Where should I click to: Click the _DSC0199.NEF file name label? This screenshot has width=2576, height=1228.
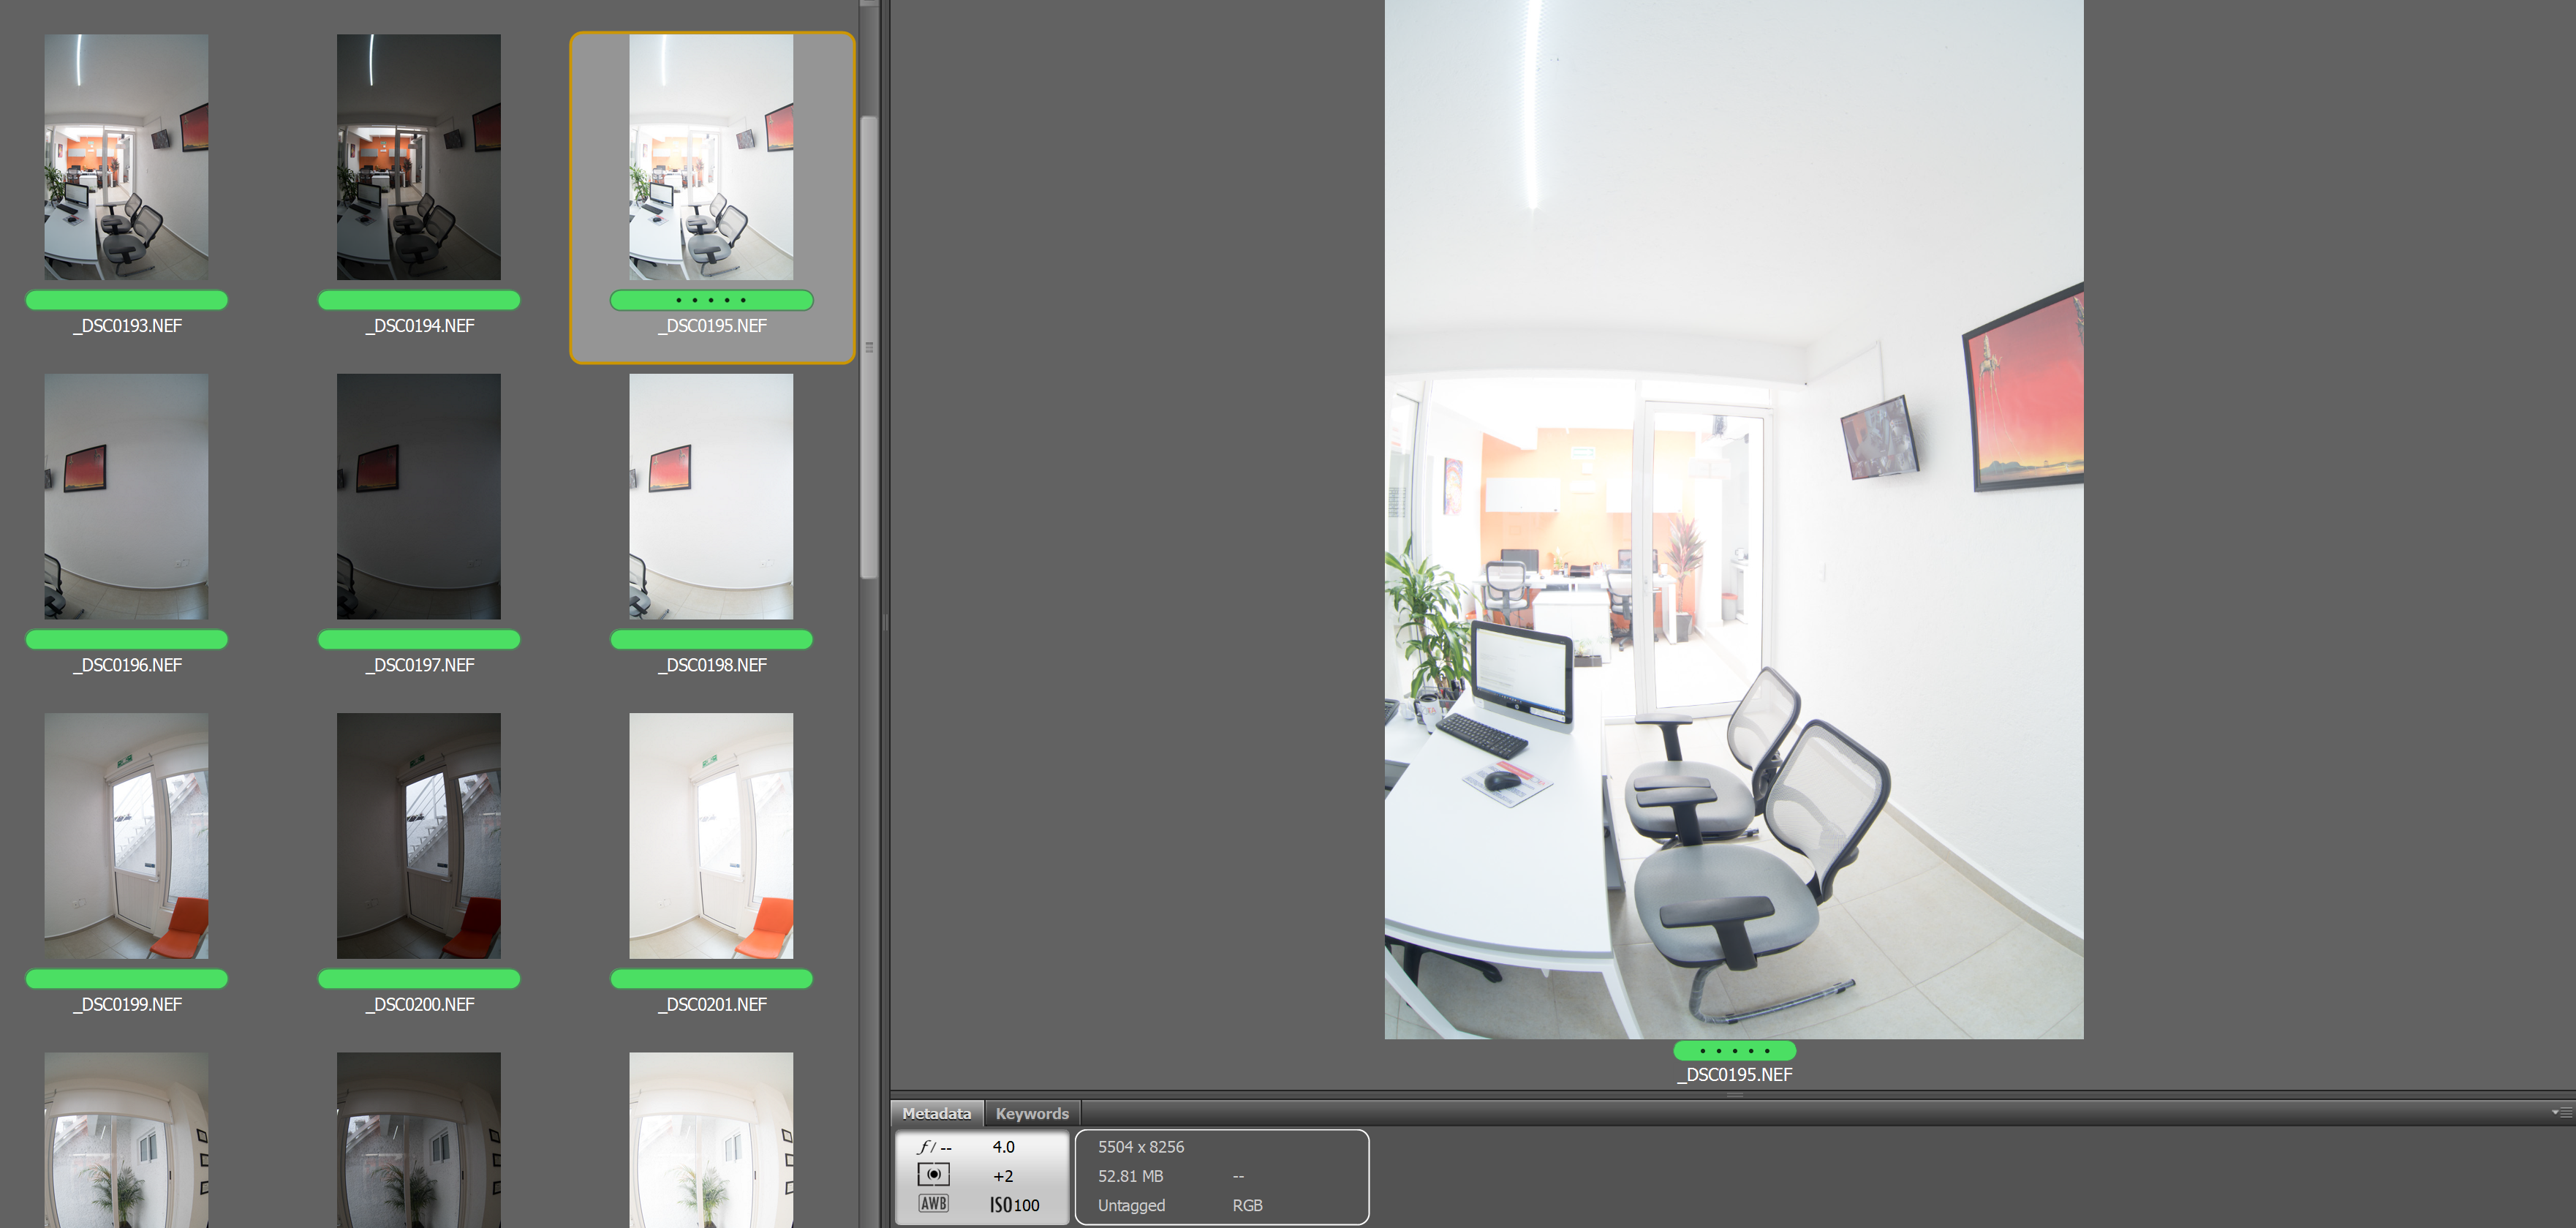pos(127,1004)
